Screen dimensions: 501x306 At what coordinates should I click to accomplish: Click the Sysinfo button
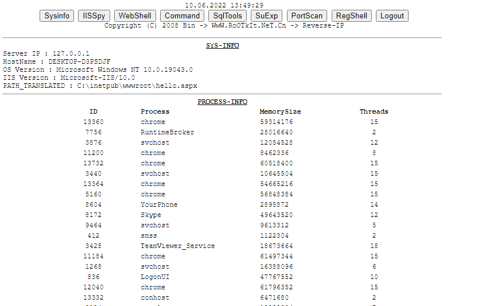(x=57, y=16)
